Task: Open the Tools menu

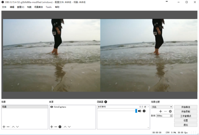Action: click(x=49, y=7)
